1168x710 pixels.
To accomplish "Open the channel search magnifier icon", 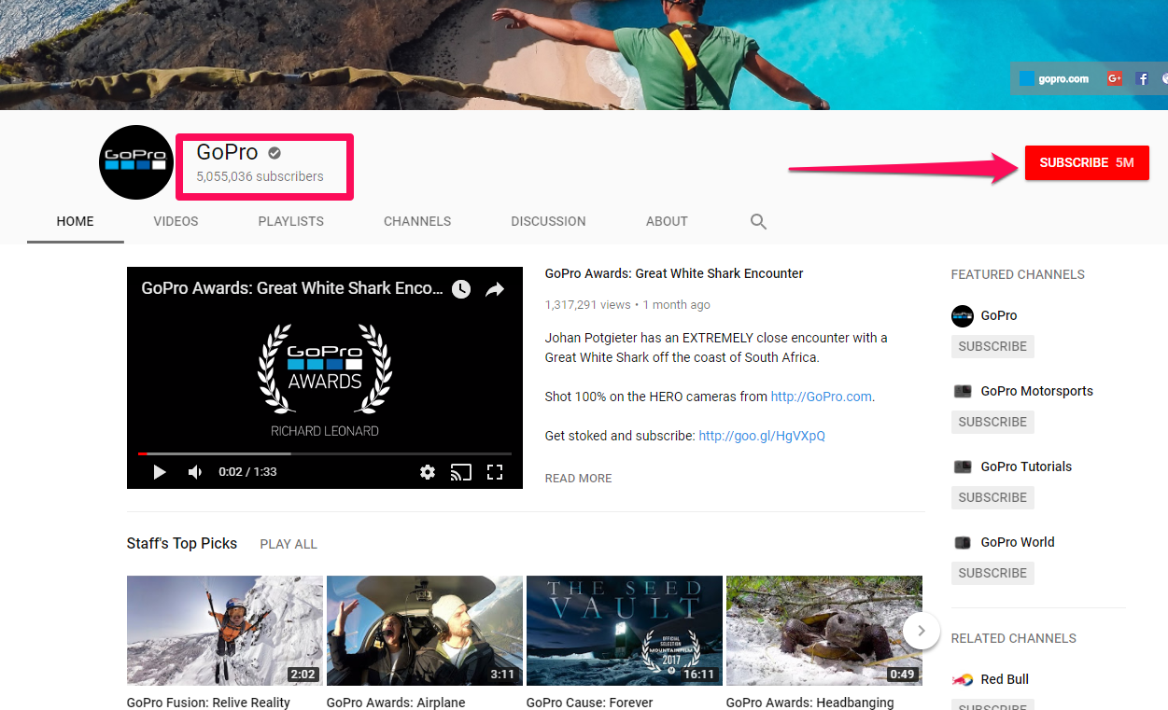I will click(758, 221).
